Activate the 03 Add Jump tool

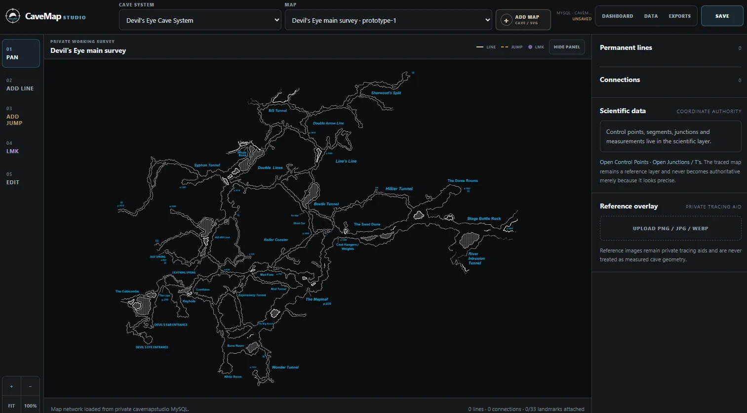coord(21,116)
